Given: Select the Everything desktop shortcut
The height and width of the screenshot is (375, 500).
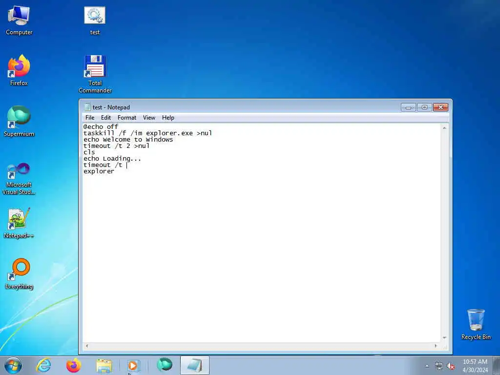Looking at the screenshot, I should pyautogui.click(x=19, y=273).
